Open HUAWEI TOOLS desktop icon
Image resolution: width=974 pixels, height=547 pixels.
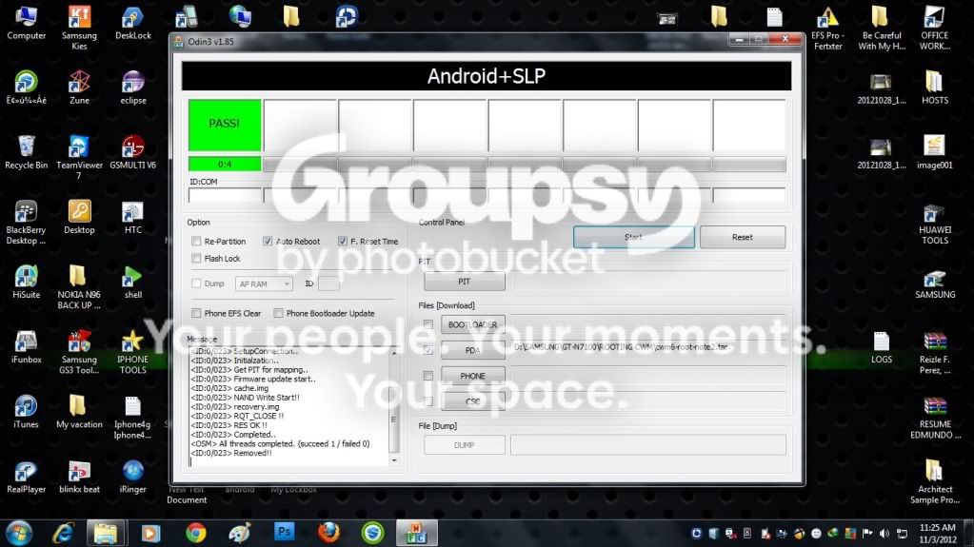click(x=935, y=223)
